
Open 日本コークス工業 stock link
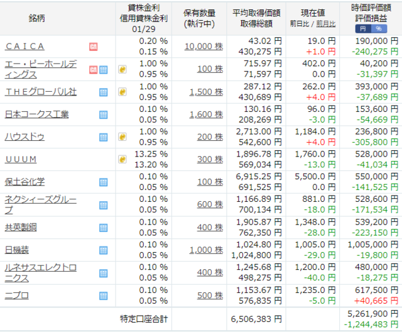tap(36, 114)
